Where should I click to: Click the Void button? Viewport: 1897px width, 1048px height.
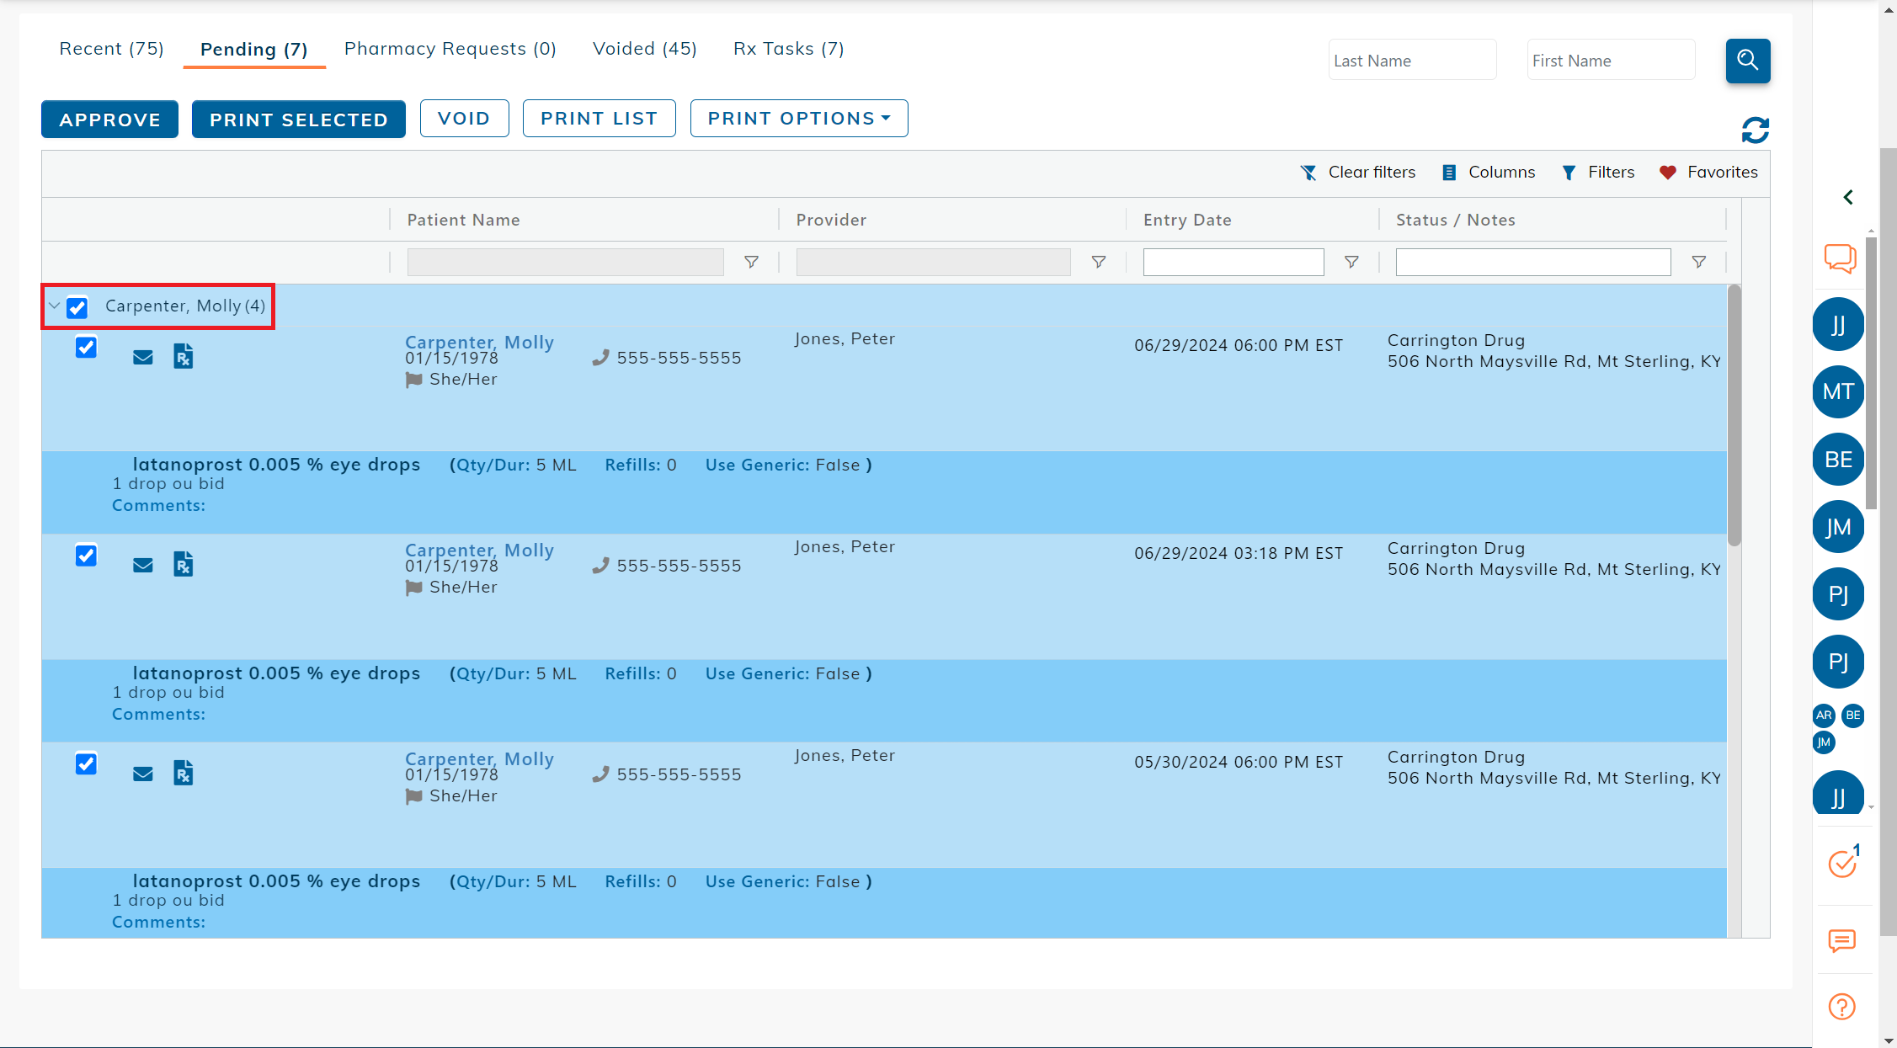(x=464, y=119)
